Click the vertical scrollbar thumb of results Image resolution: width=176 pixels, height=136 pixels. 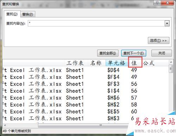tap(171, 69)
